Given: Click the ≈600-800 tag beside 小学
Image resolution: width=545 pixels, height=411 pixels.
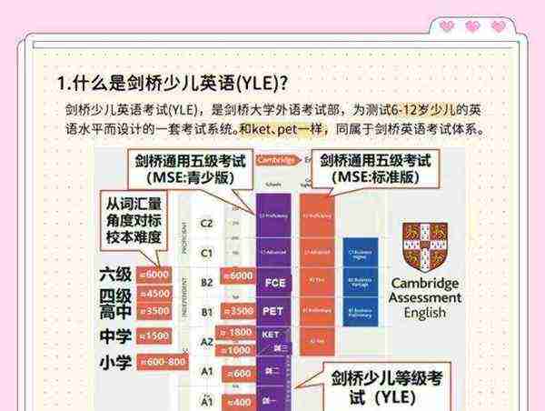Looking at the screenshot, I should (x=163, y=362).
